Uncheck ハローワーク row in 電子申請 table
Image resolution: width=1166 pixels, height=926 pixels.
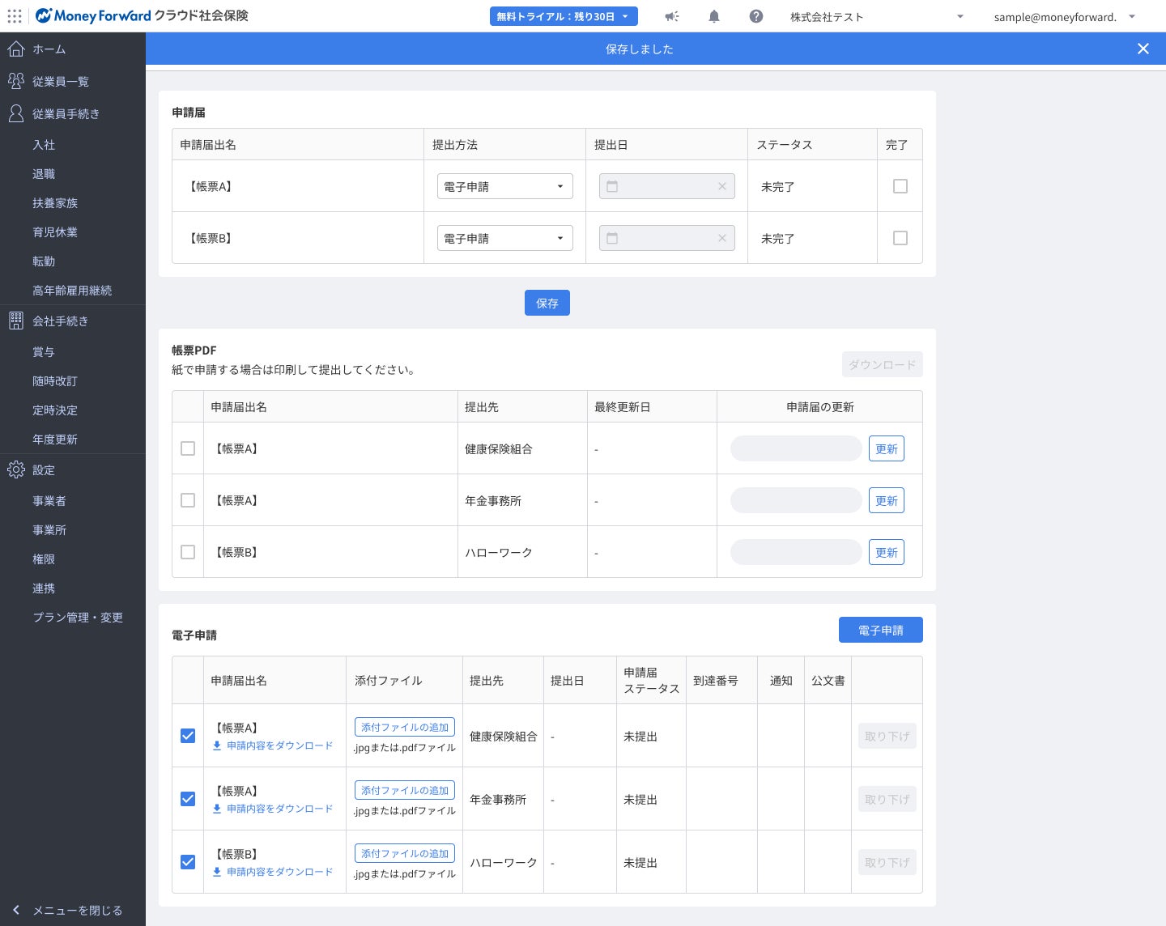[188, 862]
